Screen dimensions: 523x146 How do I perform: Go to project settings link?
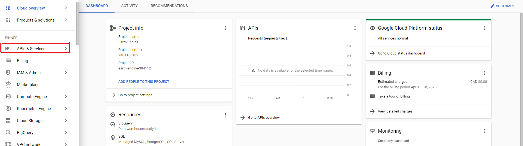[135, 95]
